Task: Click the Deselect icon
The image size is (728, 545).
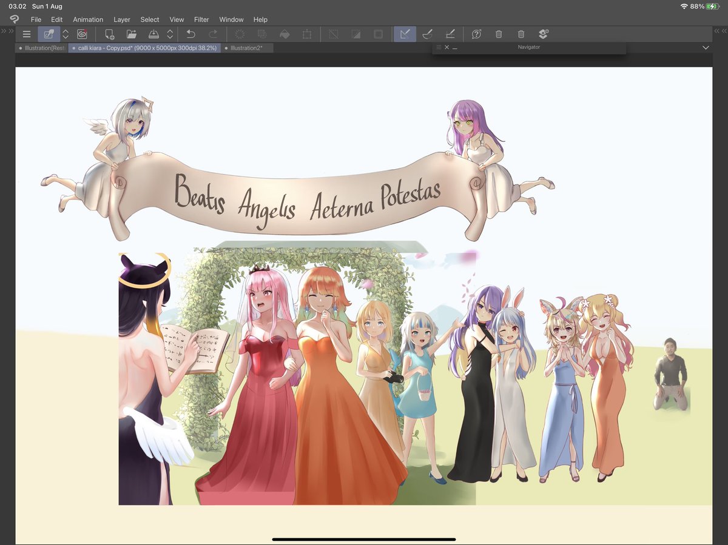Action: (333, 35)
